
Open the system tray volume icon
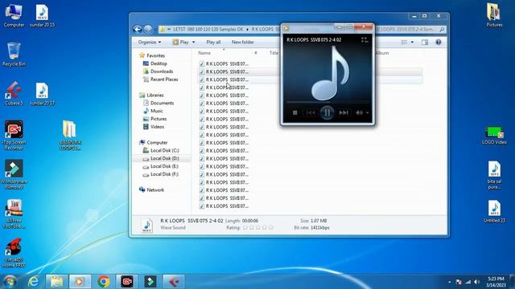tap(477, 282)
